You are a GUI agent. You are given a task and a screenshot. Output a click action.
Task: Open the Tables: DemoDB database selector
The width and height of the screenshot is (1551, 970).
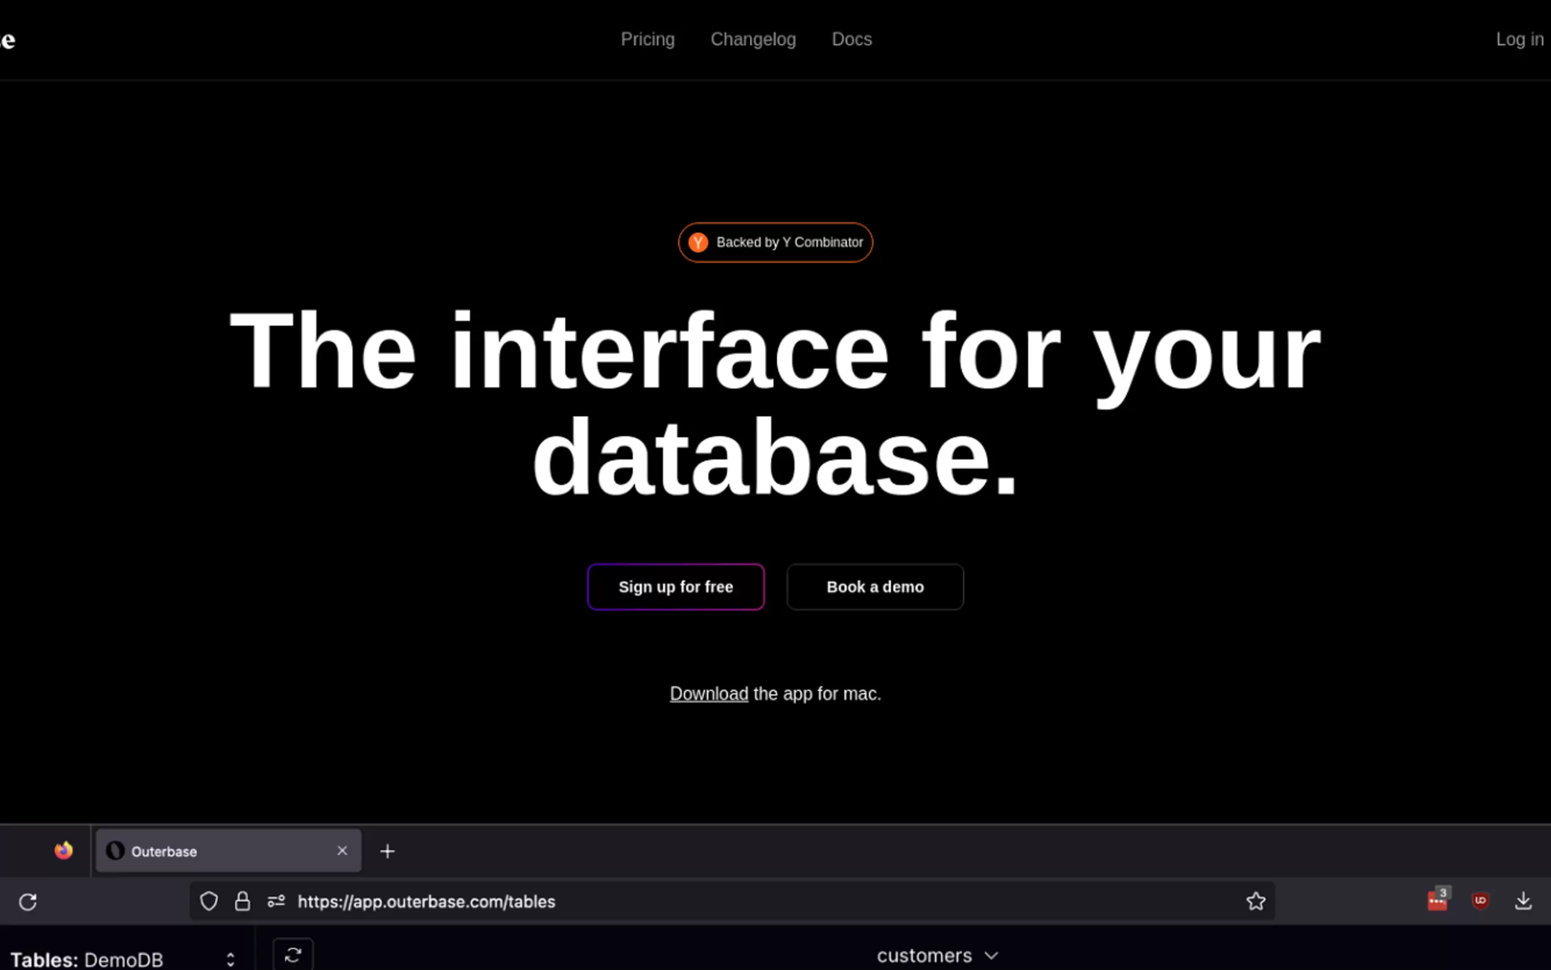coord(122,959)
